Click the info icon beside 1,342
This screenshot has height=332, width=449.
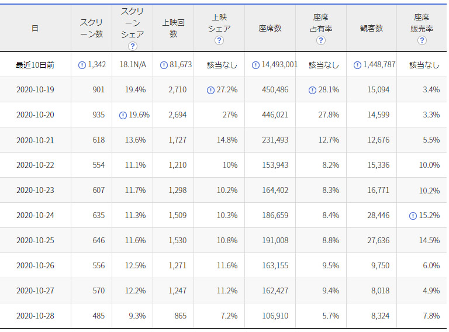point(82,65)
